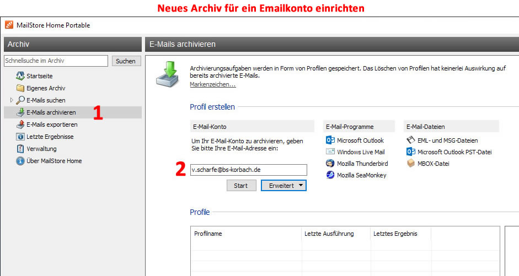Image resolution: width=519 pixels, height=276 pixels.
Task: Click the Startseite home icon
Action: (x=20, y=75)
